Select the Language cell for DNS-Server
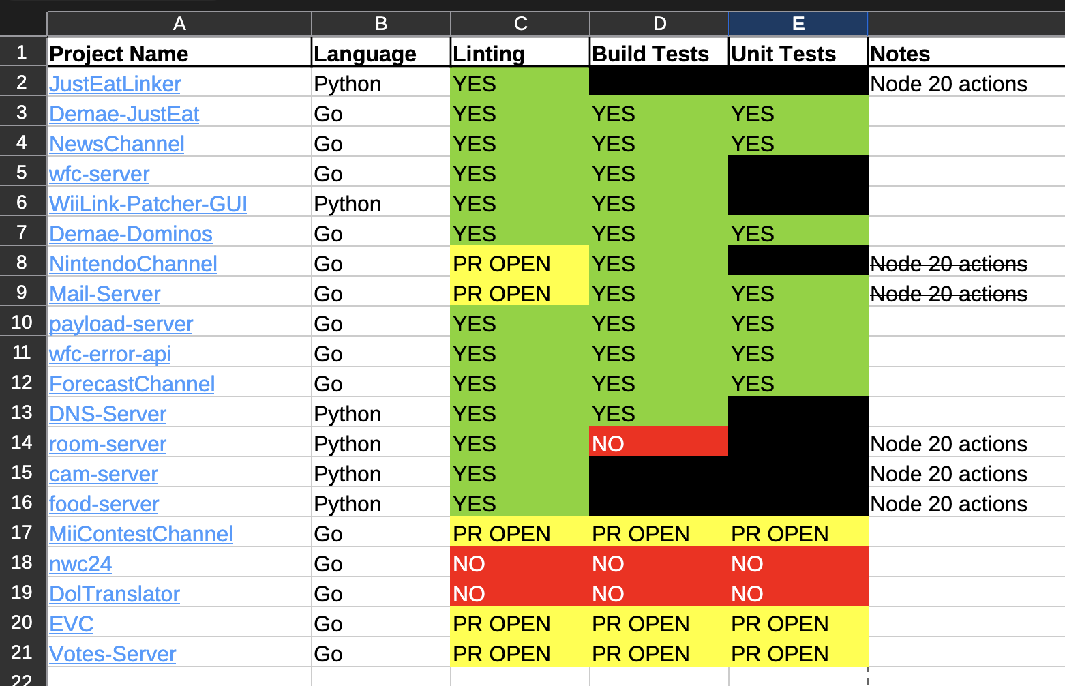Image resolution: width=1065 pixels, height=686 pixels. tap(381, 412)
